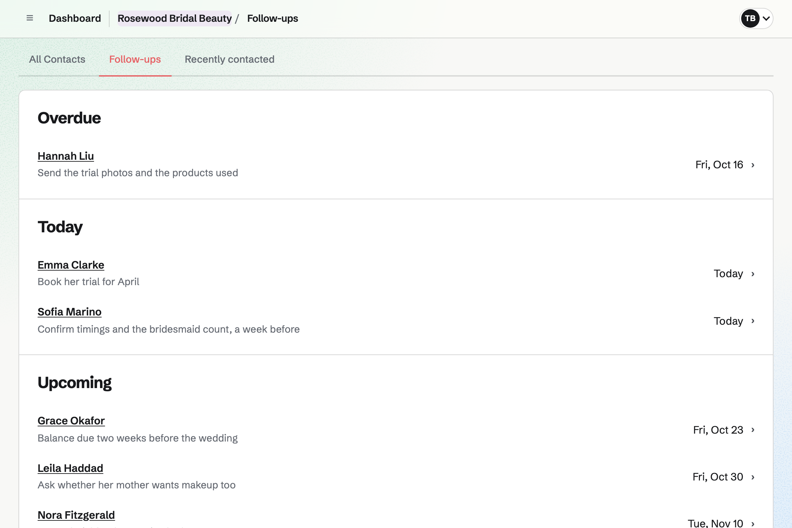Click the Upcoming section heading
The height and width of the screenshot is (528, 792).
click(x=75, y=383)
